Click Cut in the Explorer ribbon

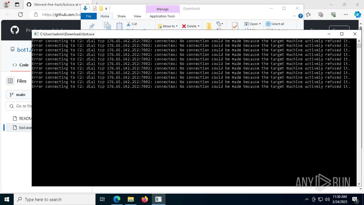pos(132,24)
